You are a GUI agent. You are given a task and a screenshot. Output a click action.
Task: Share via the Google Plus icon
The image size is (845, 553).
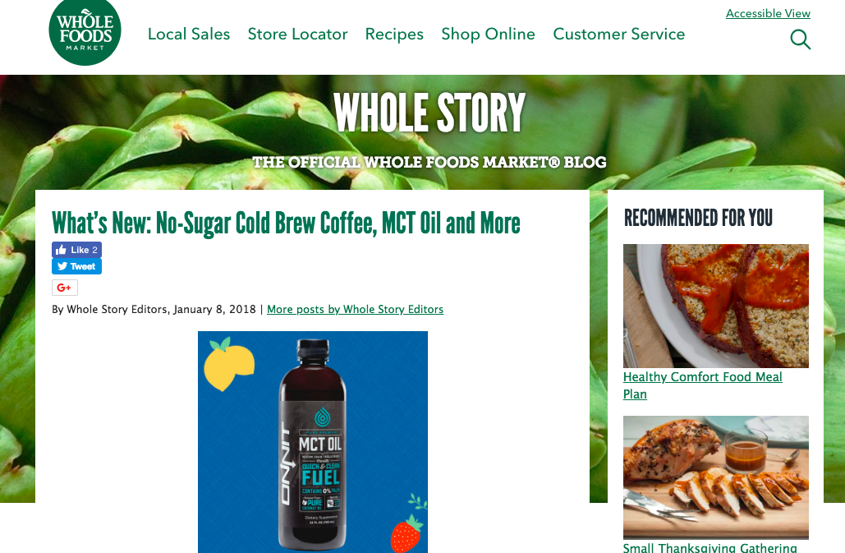(x=65, y=288)
